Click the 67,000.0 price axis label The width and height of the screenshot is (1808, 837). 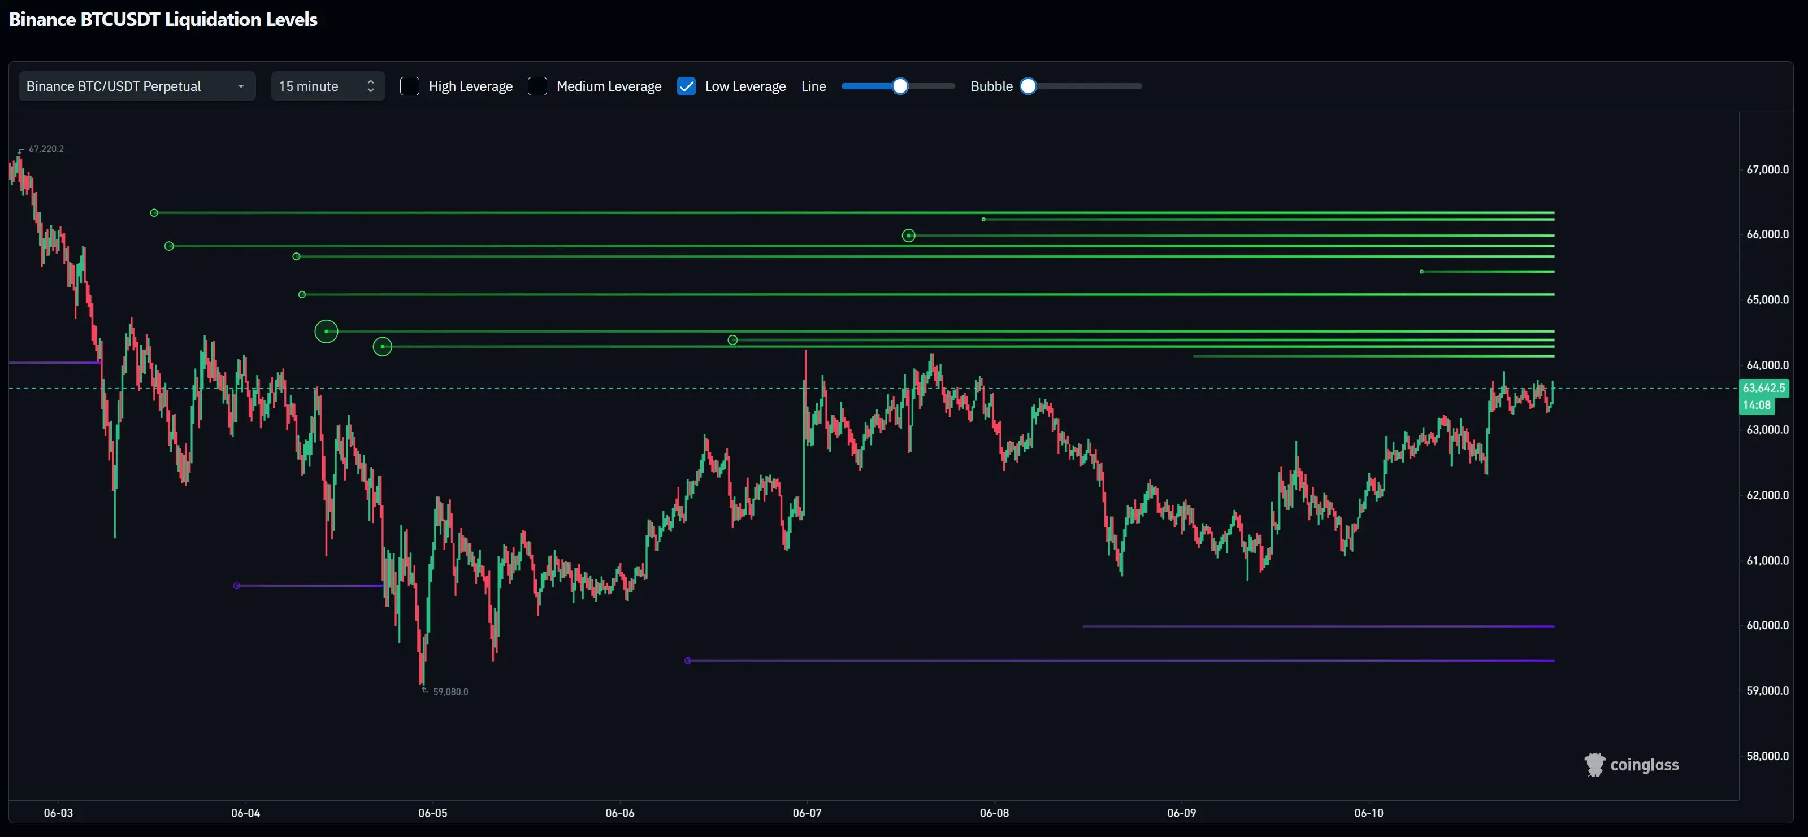point(1767,170)
